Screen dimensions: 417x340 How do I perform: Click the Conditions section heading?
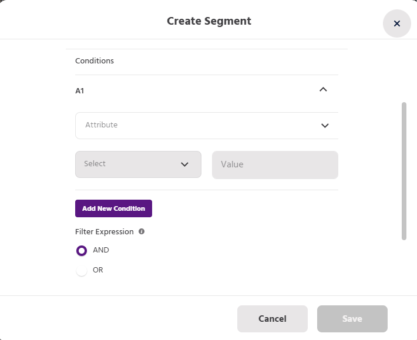[x=95, y=60]
